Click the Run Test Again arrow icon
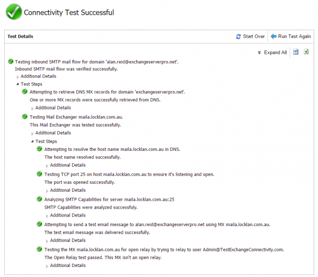 (x=273, y=37)
